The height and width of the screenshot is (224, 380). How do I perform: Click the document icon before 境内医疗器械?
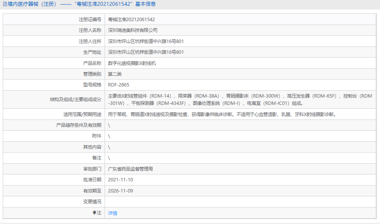tap(4, 4)
